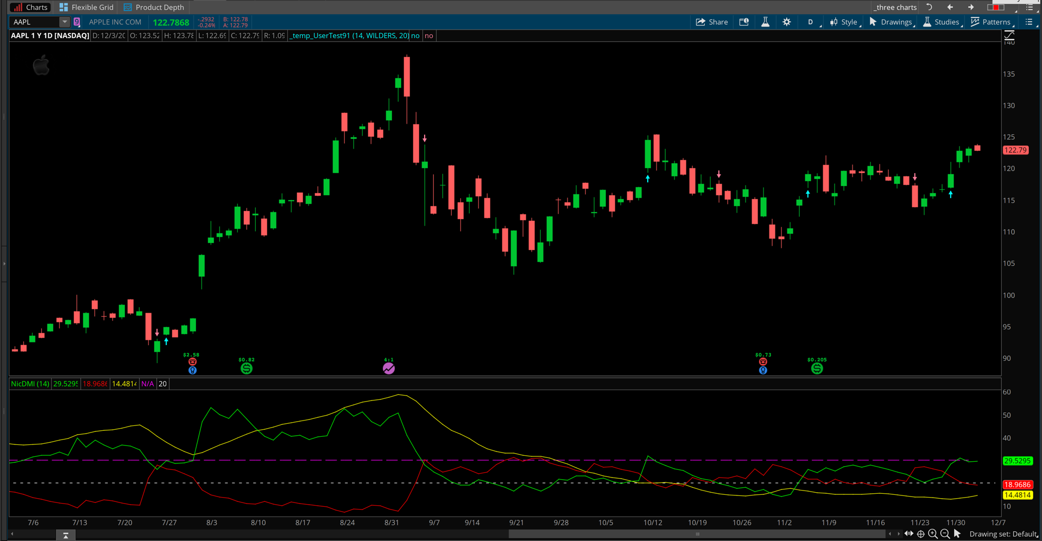Expand the symbol dropdown arrow next to AAPL

(x=65, y=22)
